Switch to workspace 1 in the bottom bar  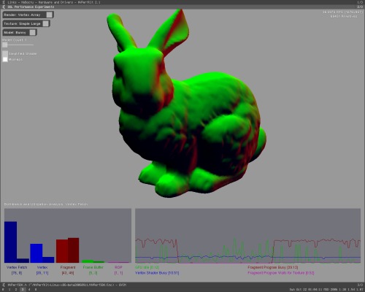pos(9,290)
